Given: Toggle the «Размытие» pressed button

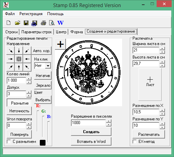Looking at the screenshot, I should 19,103.
